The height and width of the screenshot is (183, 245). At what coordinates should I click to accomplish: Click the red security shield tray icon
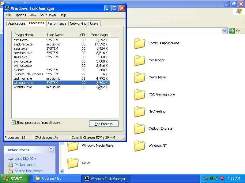(x=222, y=178)
